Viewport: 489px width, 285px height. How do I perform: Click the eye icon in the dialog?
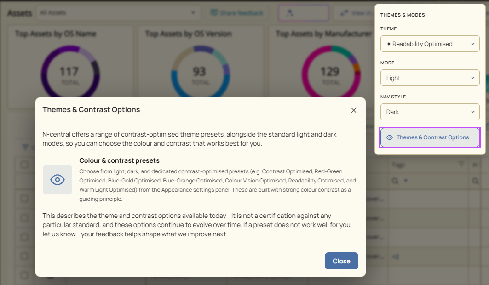coord(58,180)
